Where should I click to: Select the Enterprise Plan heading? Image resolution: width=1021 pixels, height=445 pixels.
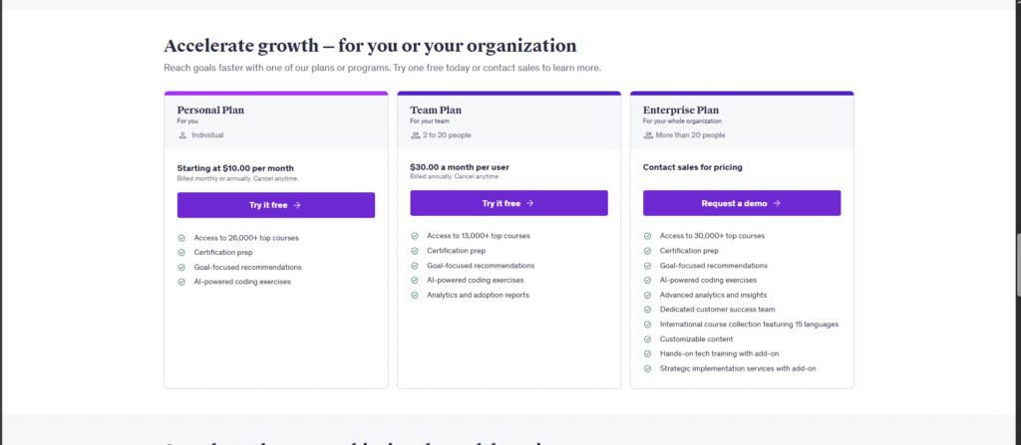click(680, 110)
